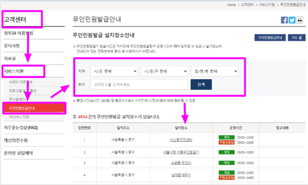Open 소공동-무인(2) location link
Viewport: 308px width, 185px height.
pyautogui.click(x=181, y=163)
